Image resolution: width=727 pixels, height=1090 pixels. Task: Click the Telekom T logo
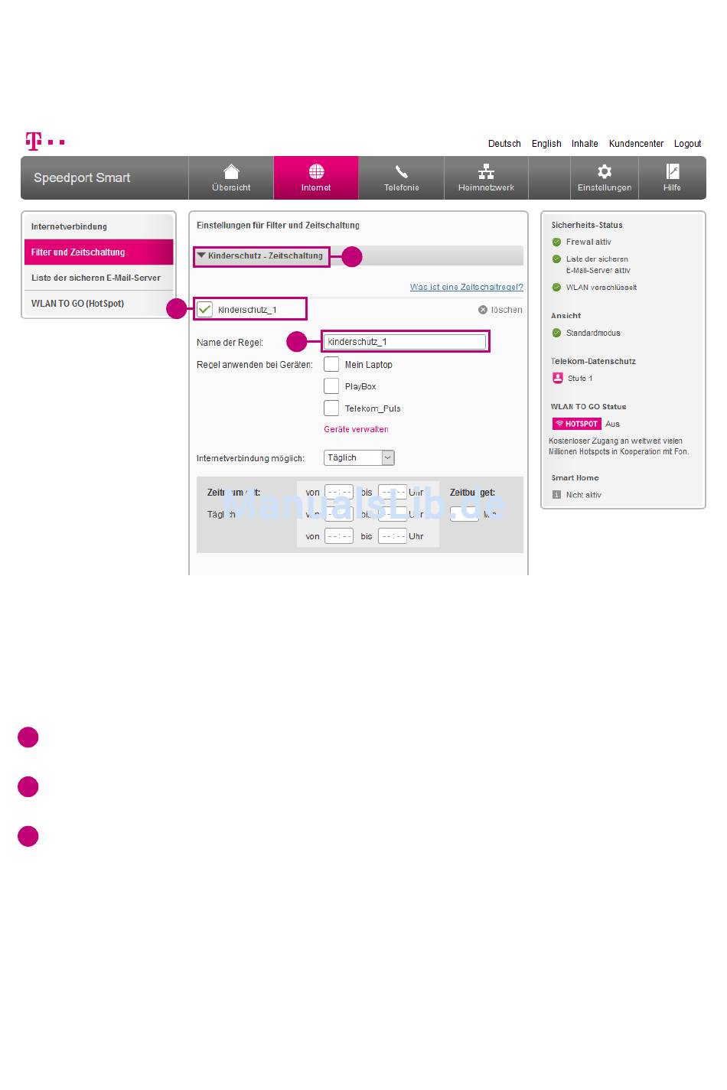click(44, 142)
